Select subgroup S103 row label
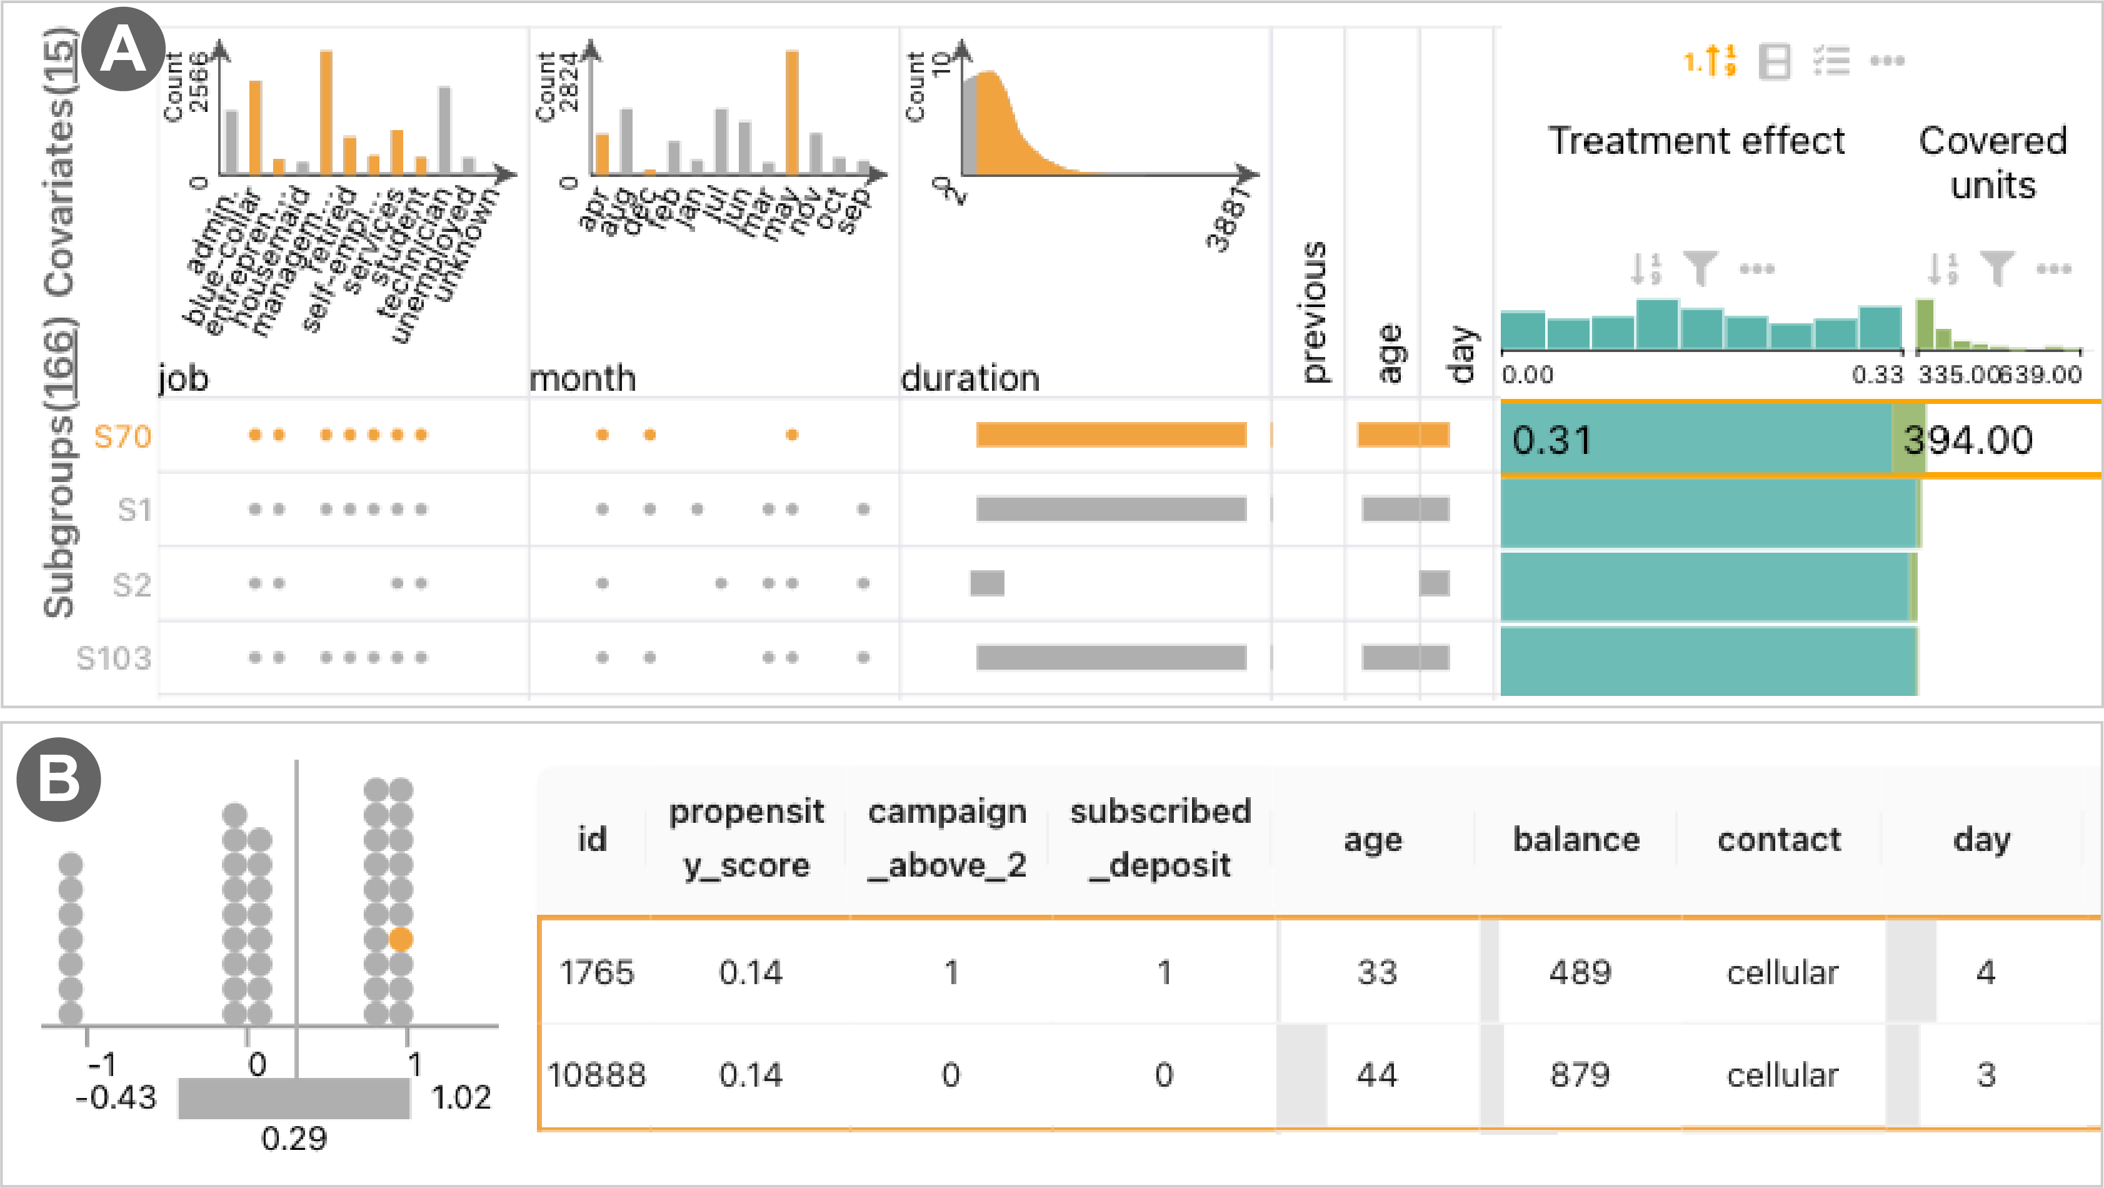This screenshot has height=1188, width=2104. coord(114,658)
